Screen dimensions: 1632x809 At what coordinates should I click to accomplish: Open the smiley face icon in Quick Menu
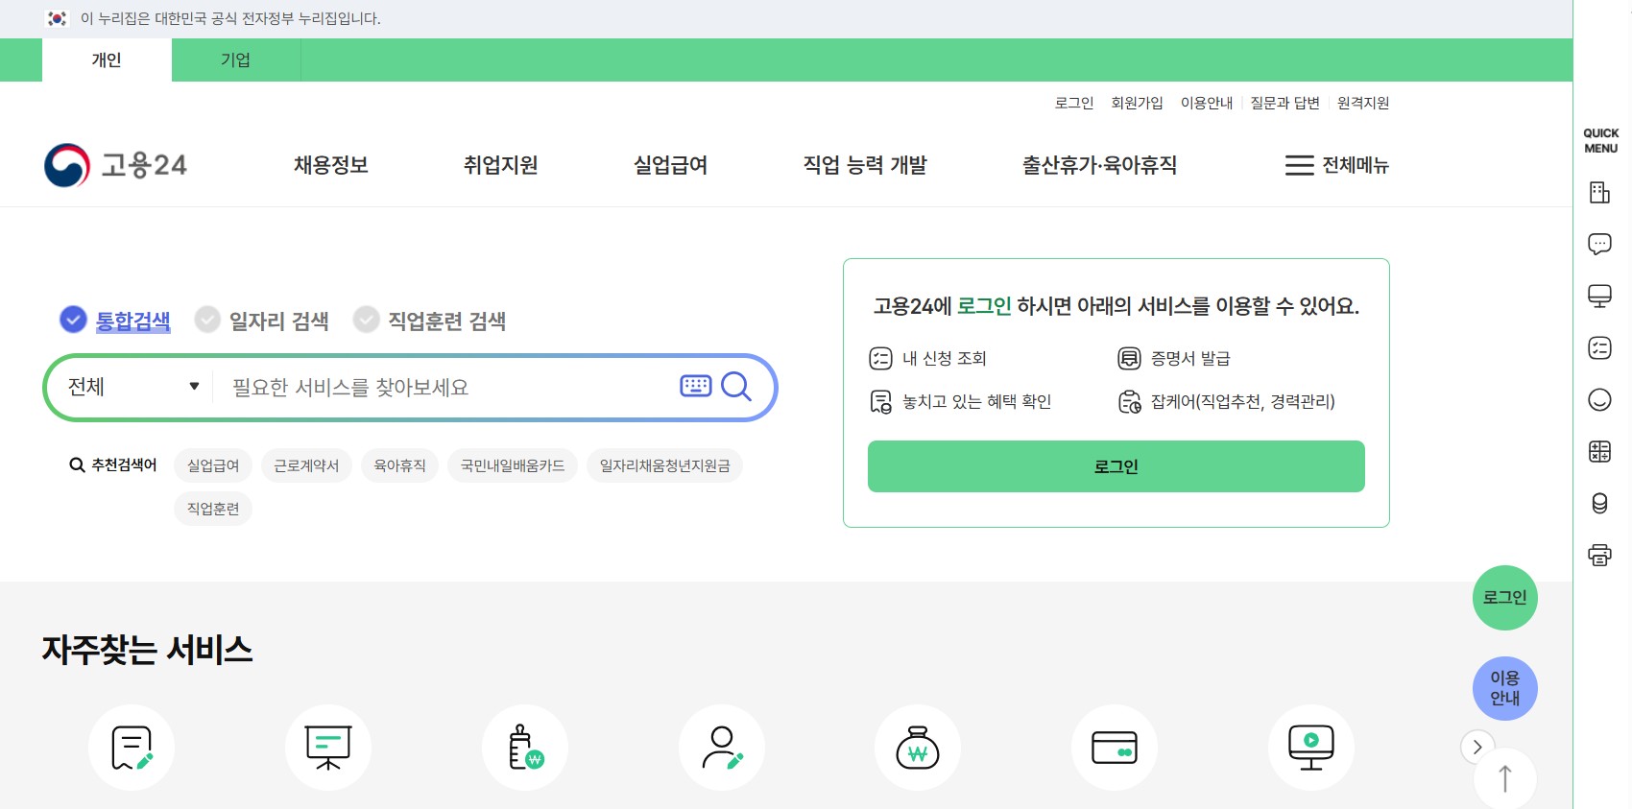click(1599, 399)
